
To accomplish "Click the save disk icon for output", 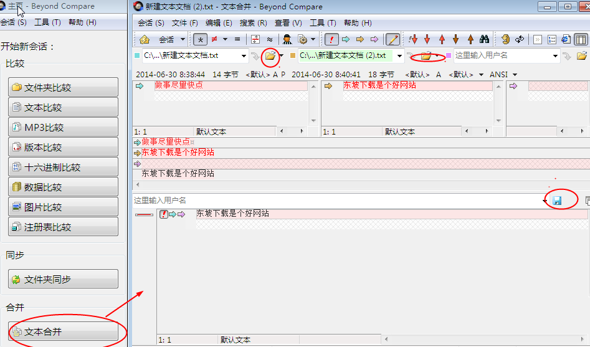I will 557,201.
